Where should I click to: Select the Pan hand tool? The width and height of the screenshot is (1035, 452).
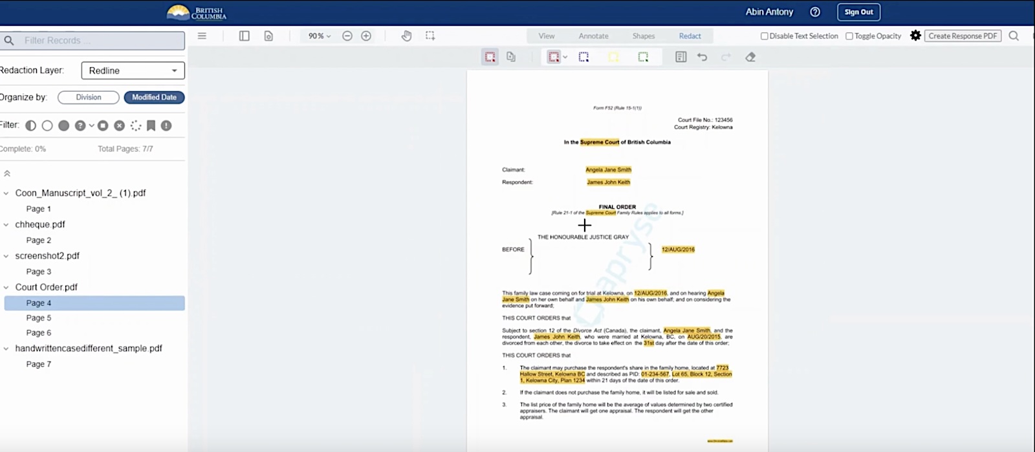[406, 36]
